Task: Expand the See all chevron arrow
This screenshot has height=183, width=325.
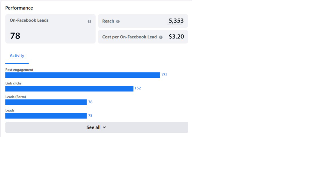Action: coord(104,127)
